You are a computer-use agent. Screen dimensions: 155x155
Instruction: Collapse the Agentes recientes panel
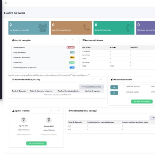(x=51, y=110)
